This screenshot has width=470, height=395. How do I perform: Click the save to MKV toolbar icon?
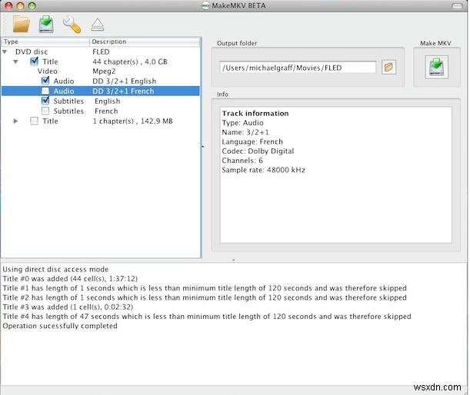click(46, 25)
